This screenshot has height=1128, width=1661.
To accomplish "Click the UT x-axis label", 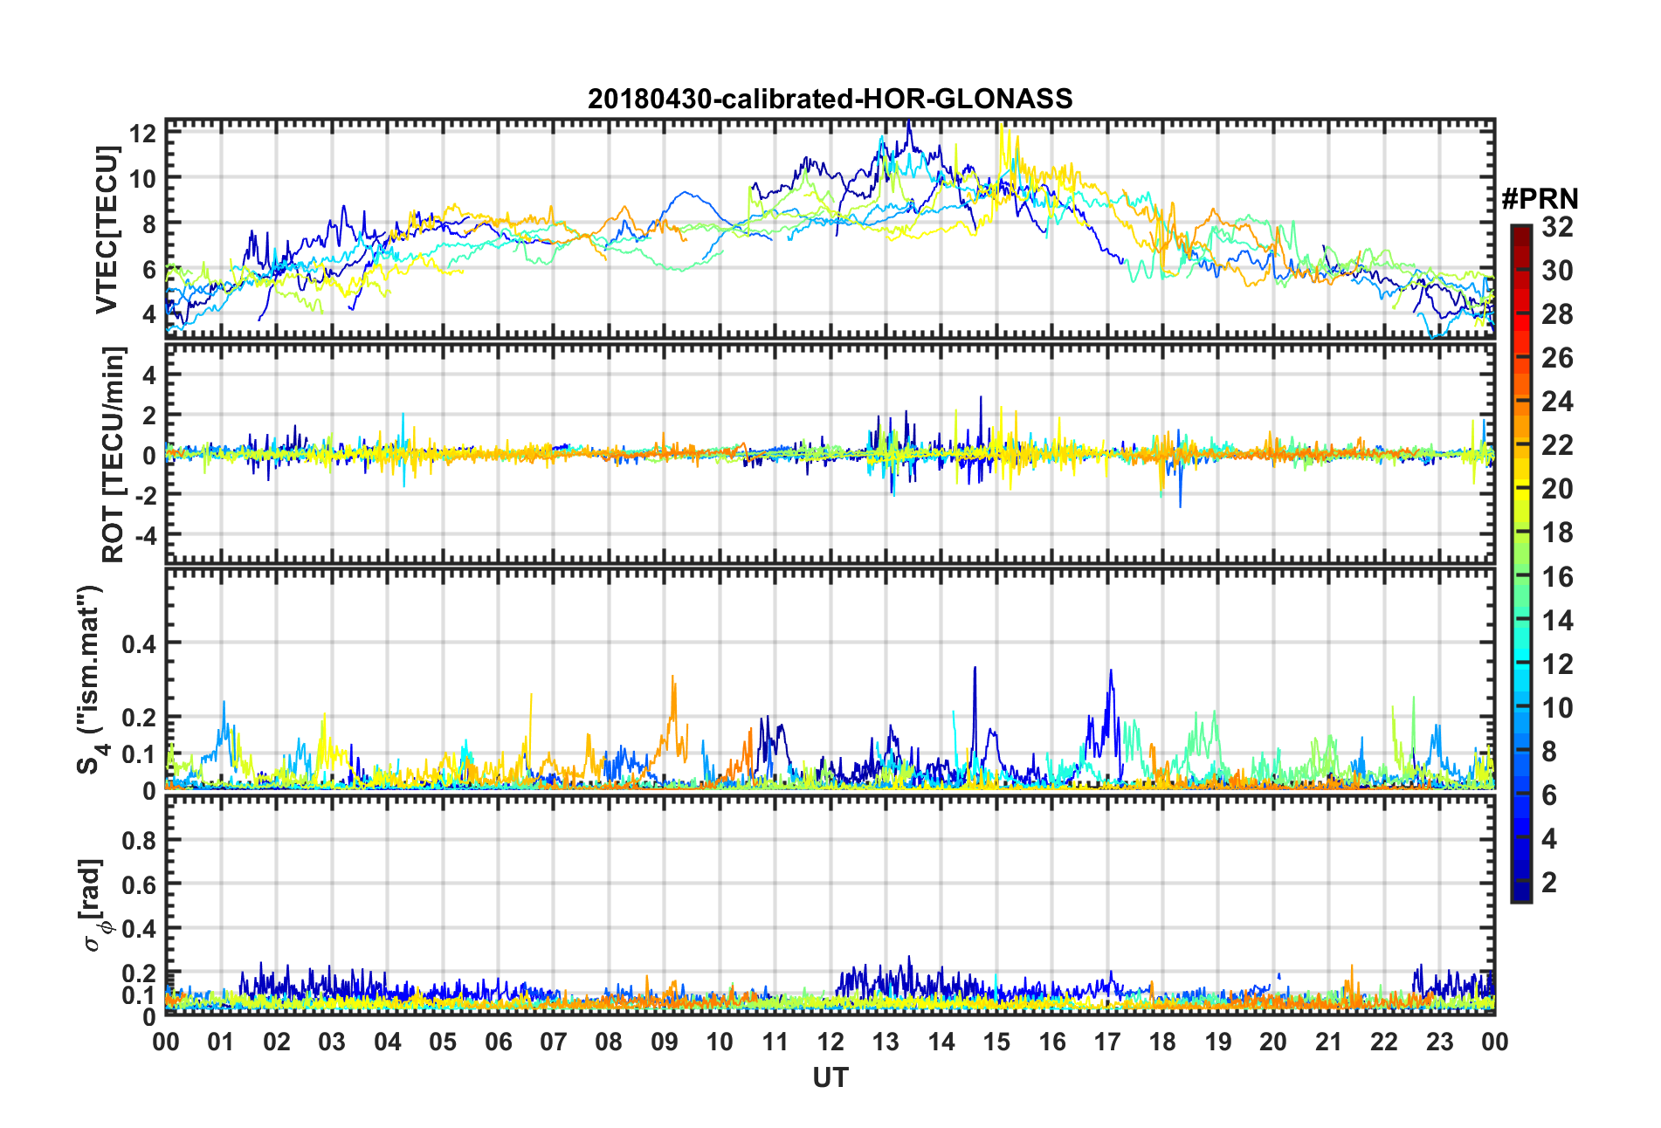I will pyautogui.click(x=830, y=1078).
